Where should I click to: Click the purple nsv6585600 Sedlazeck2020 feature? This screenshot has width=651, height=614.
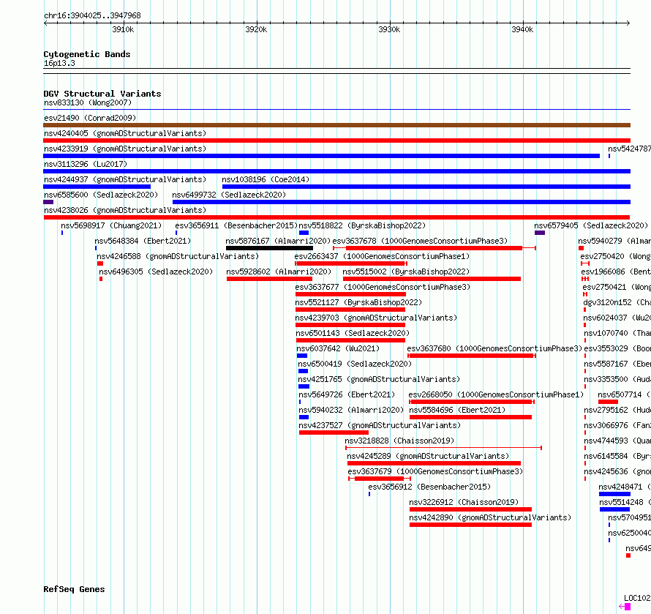click(x=48, y=202)
